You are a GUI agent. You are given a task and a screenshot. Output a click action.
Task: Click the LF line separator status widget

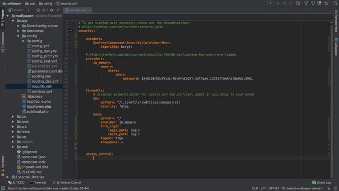point(263,188)
